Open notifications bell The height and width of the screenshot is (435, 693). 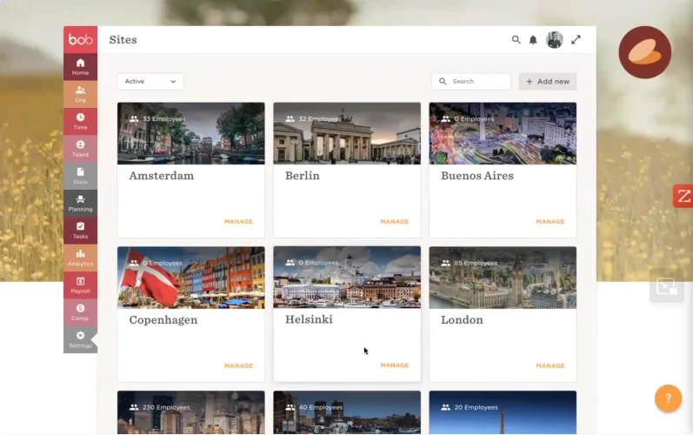pos(533,40)
